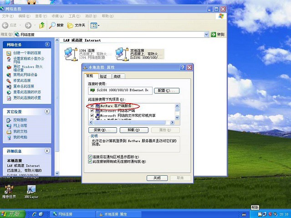291x218 pixels.
Task: Click 更改此连接的设置 link
Action: (x=27, y=98)
